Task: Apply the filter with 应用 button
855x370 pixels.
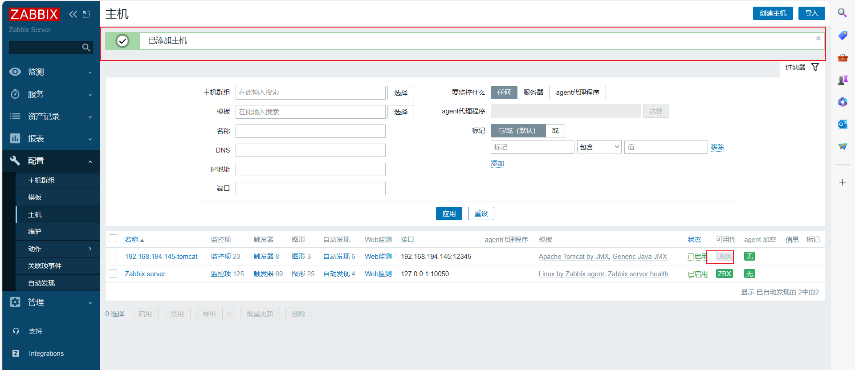Action: pos(449,213)
